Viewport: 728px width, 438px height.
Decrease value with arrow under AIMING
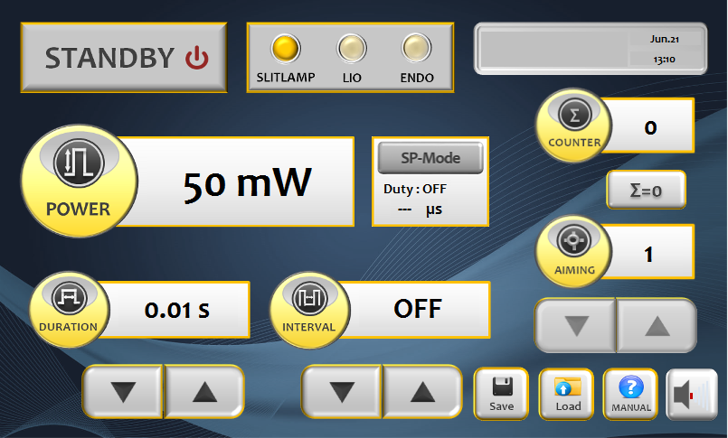click(576, 325)
